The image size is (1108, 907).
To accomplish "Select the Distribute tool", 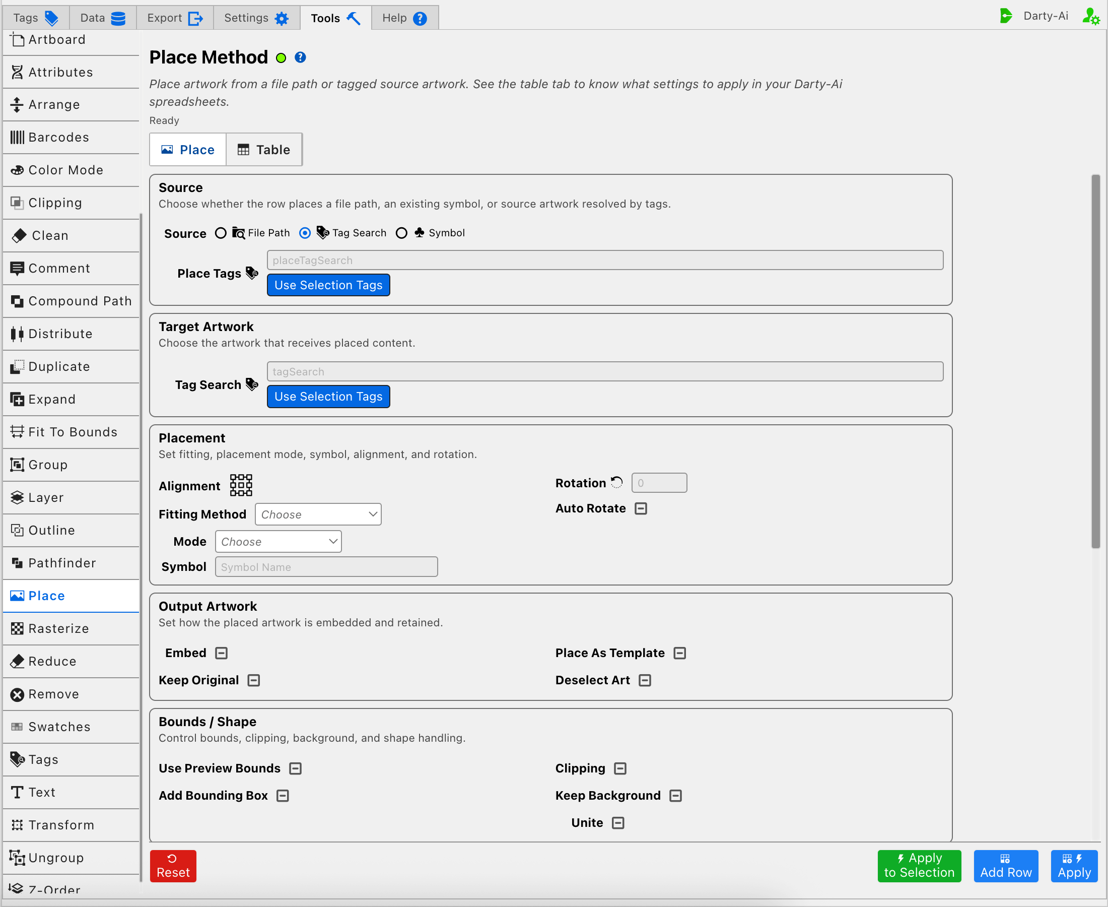I will click(x=71, y=334).
